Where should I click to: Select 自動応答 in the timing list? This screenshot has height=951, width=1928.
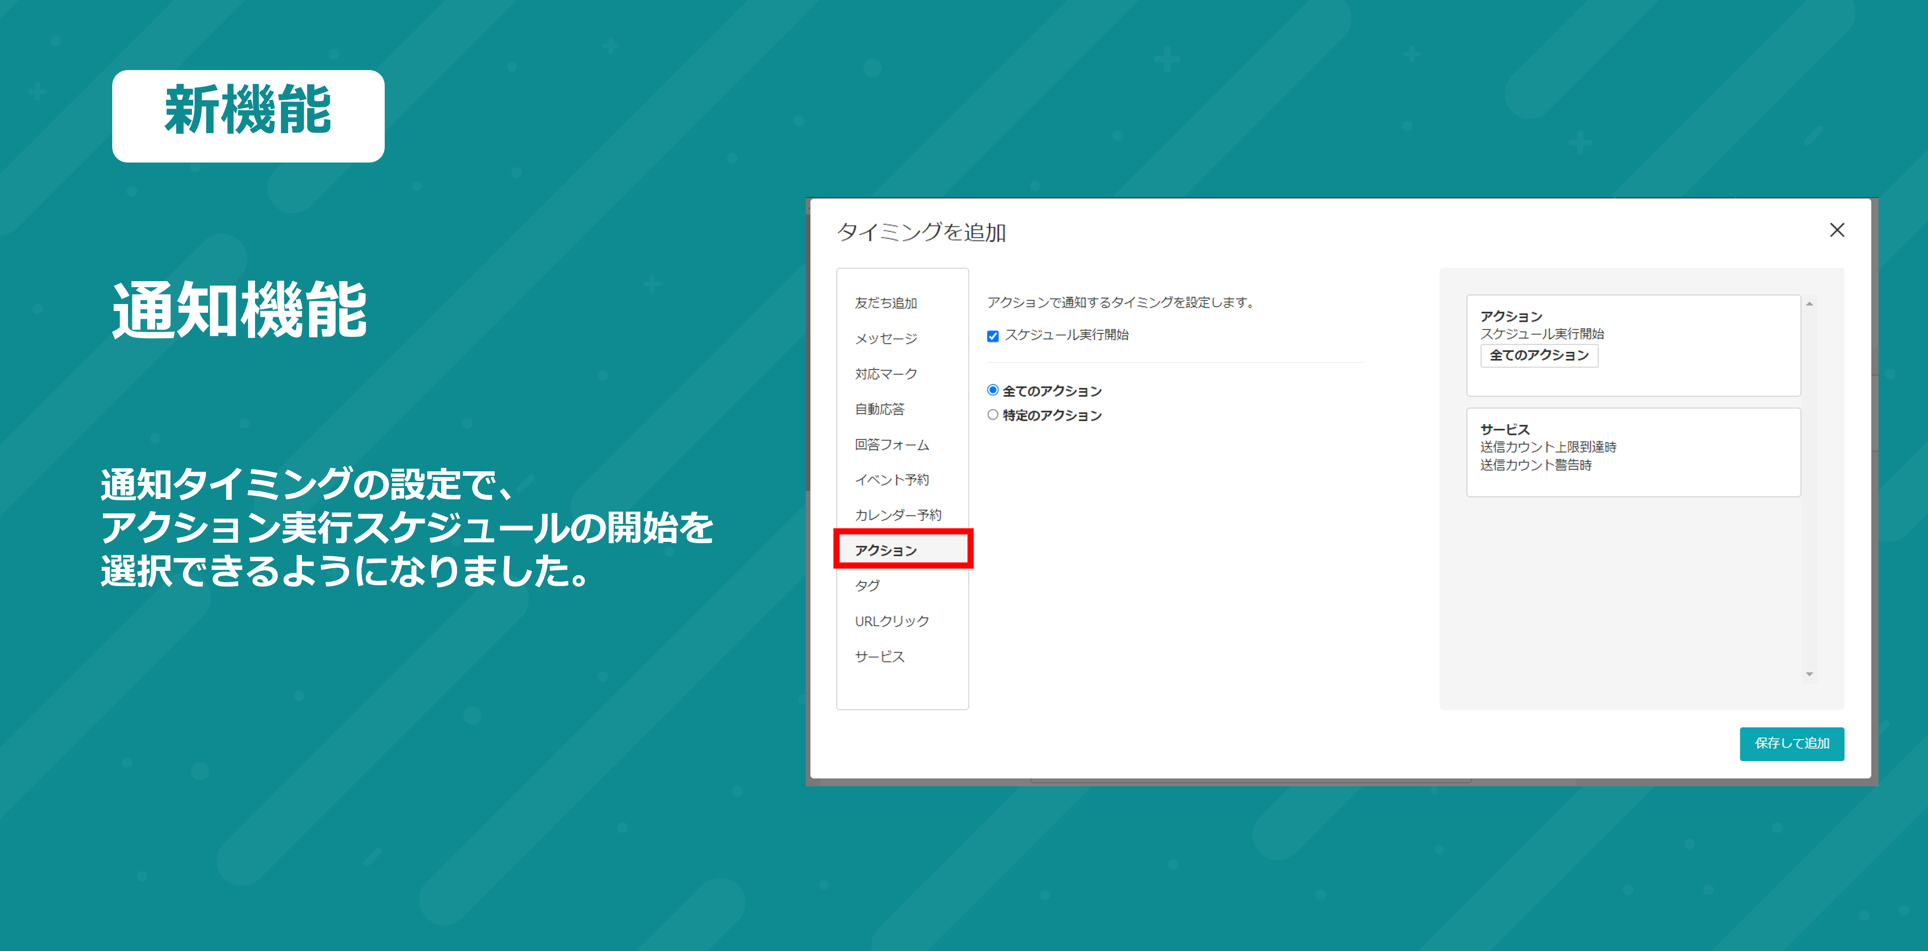click(x=880, y=409)
